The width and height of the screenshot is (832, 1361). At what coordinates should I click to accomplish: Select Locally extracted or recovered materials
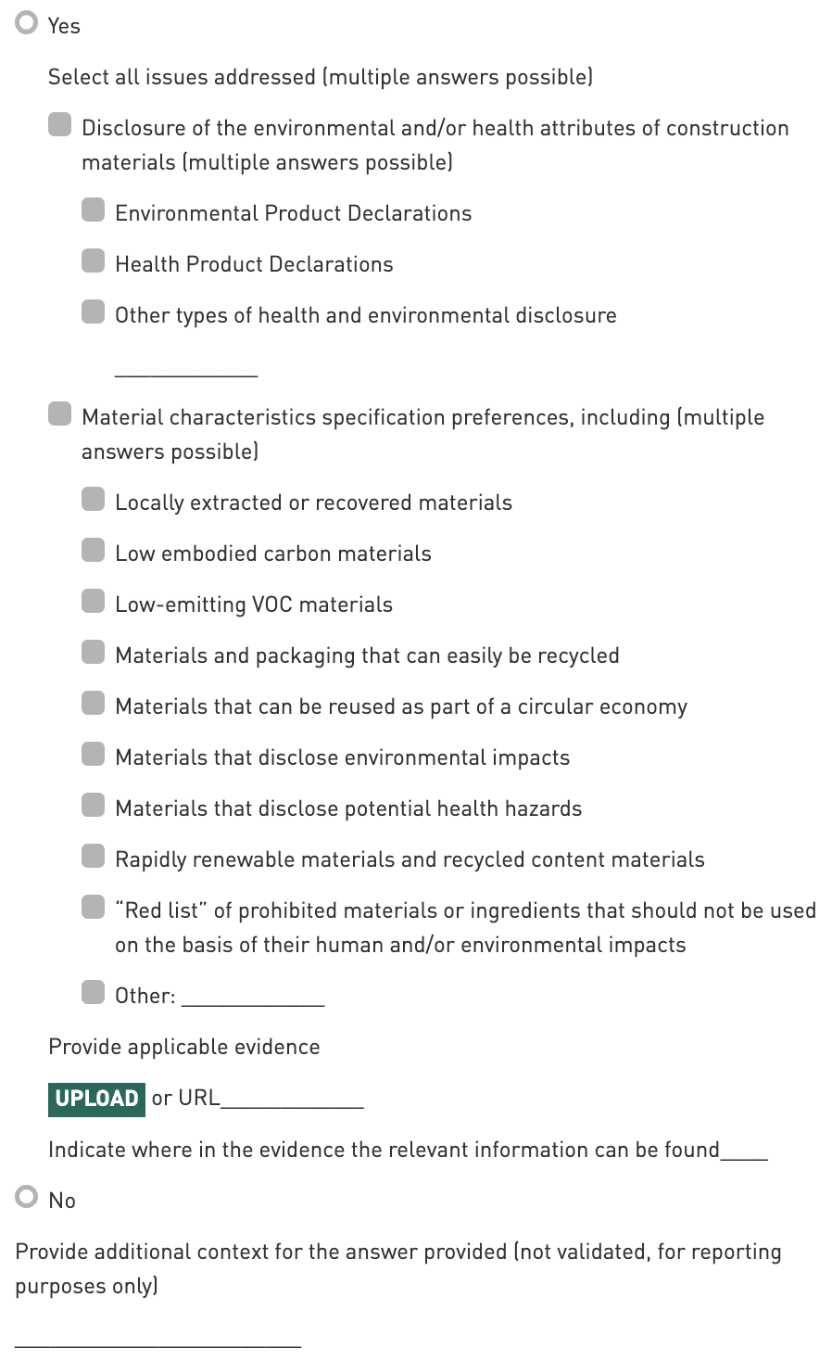(94, 500)
